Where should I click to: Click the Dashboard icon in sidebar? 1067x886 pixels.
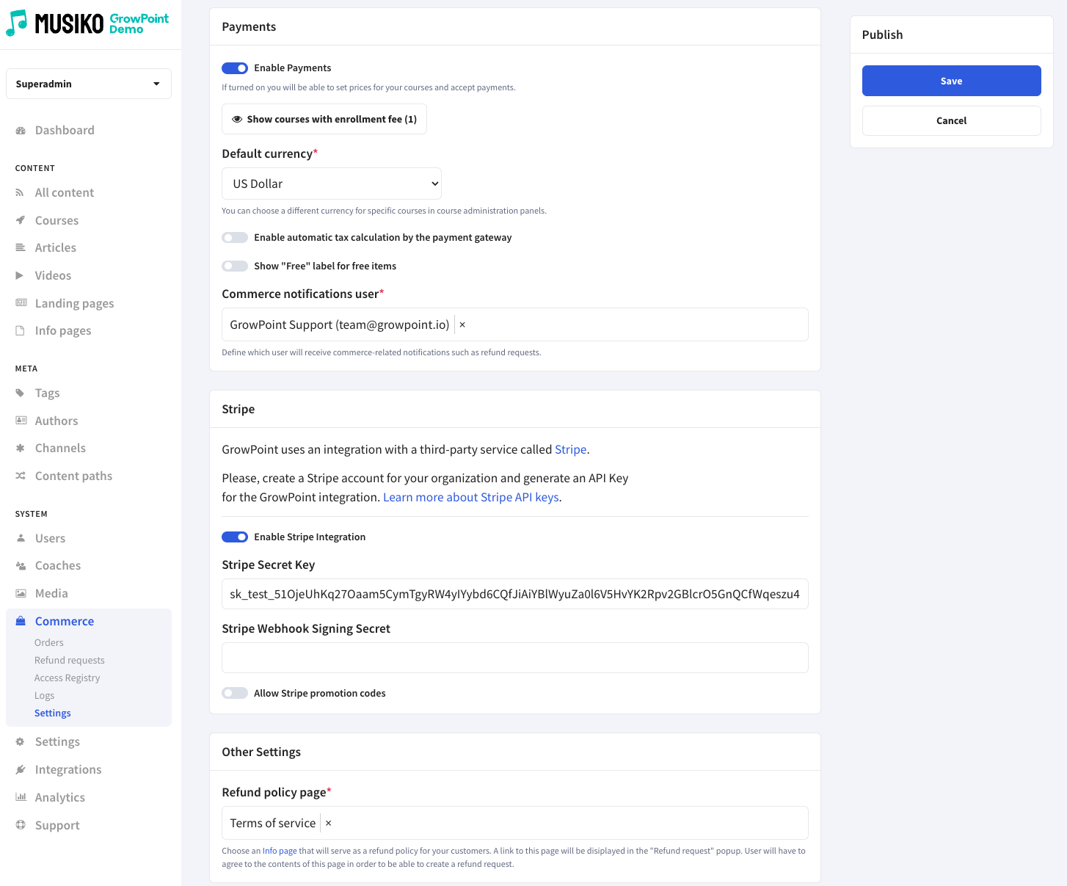21,131
